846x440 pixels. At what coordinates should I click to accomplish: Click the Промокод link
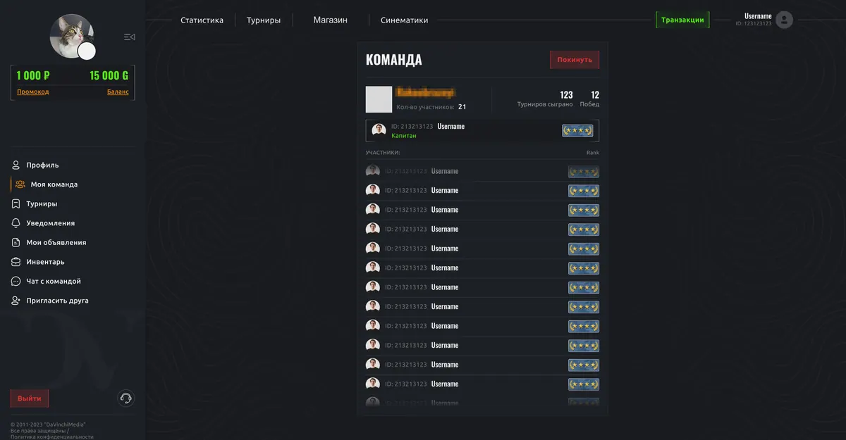click(33, 92)
